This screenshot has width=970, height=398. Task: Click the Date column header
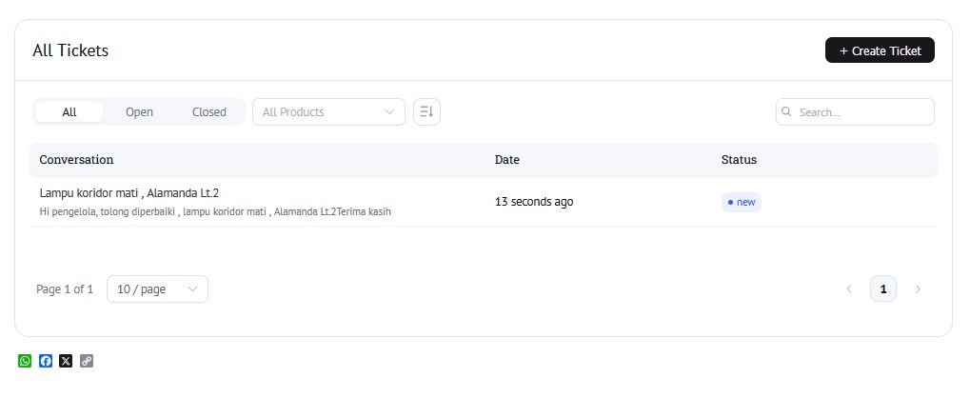pyautogui.click(x=507, y=160)
